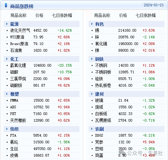
Task: Open the 钢铁 category heading
Action: (99, 59)
